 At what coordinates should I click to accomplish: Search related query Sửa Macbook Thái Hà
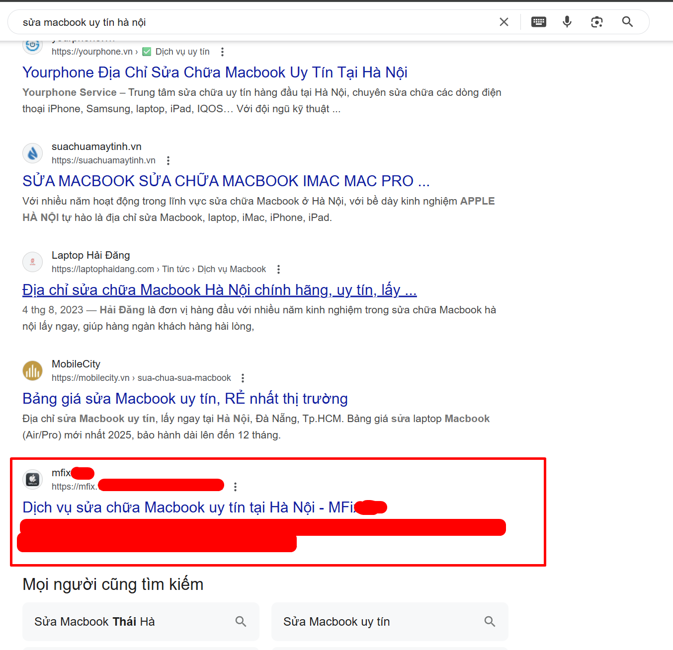pyautogui.click(x=141, y=622)
